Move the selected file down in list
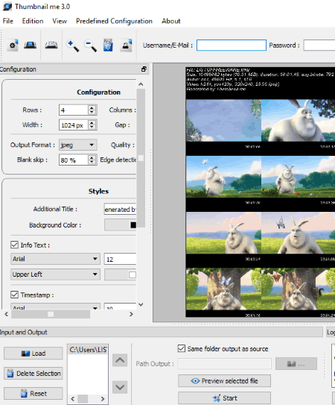 click(x=120, y=387)
